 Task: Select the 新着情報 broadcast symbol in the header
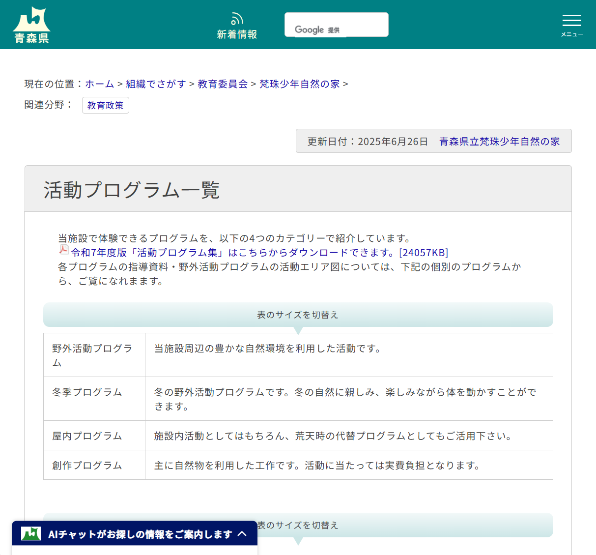[237, 18]
